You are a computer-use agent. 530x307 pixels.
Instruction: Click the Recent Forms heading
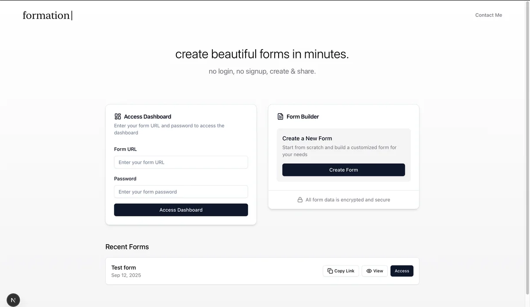click(127, 247)
